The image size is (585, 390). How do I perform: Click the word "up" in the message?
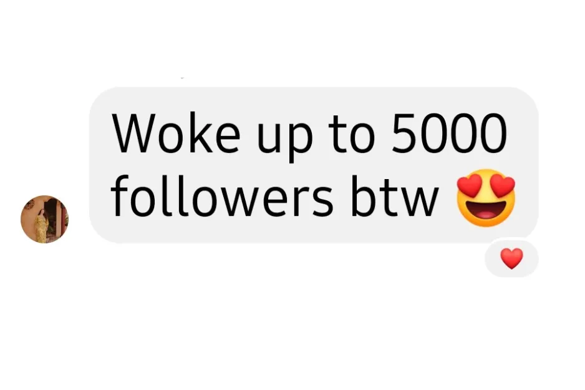click(284, 138)
